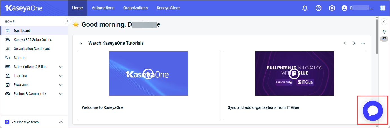Click the lightbulb icon in right panel
Image resolution: width=390 pixels, height=128 pixels.
coord(384,32)
